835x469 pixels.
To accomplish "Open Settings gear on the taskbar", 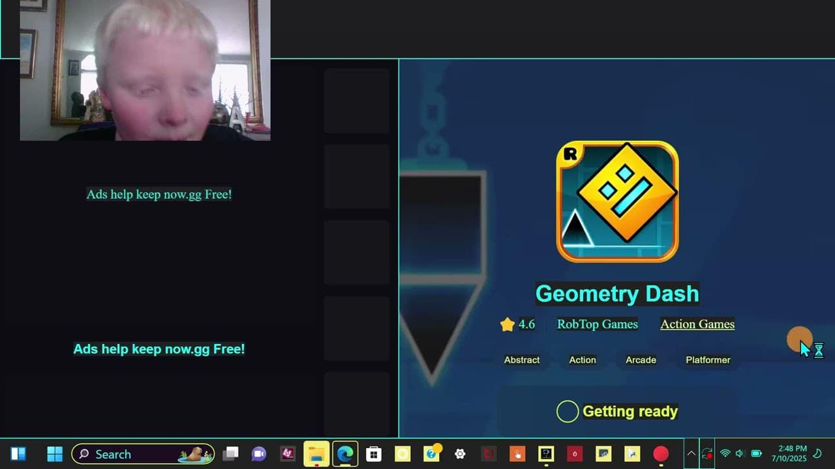I will 460,454.
